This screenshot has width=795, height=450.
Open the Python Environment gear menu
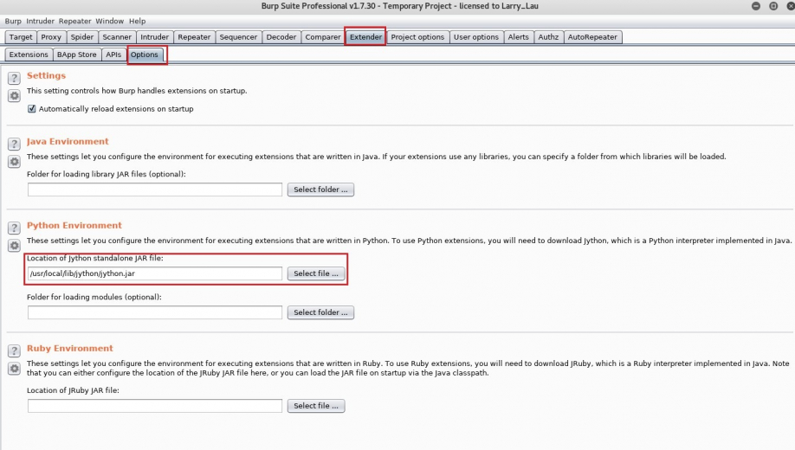pos(14,246)
